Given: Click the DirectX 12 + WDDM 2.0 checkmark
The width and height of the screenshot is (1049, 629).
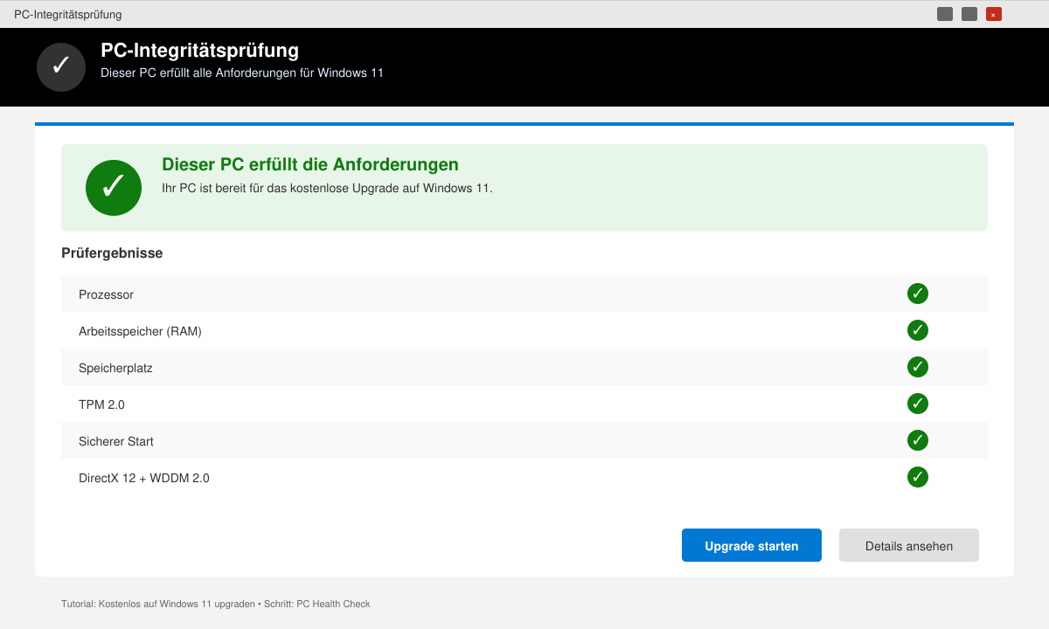Looking at the screenshot, I should [x=918, y=477].
